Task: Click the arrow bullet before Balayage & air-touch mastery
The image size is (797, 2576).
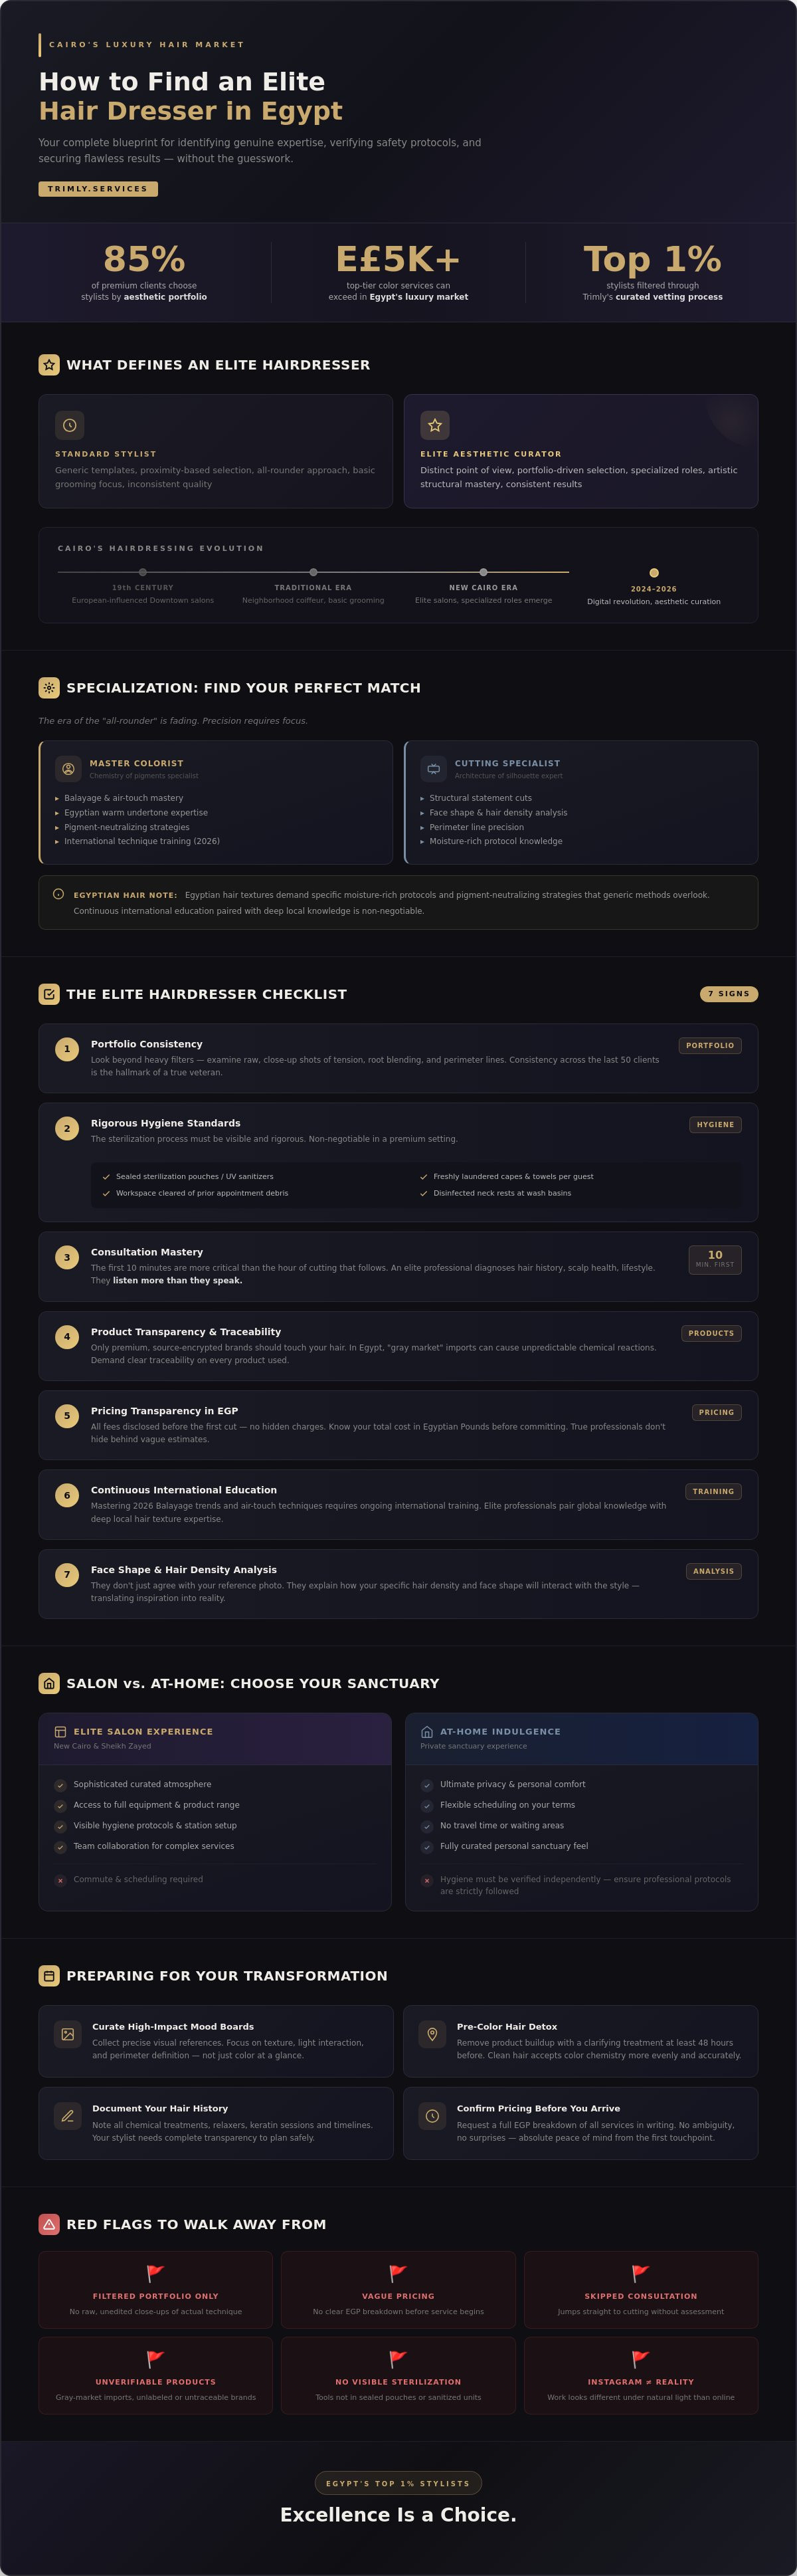Action: [57, 799]
